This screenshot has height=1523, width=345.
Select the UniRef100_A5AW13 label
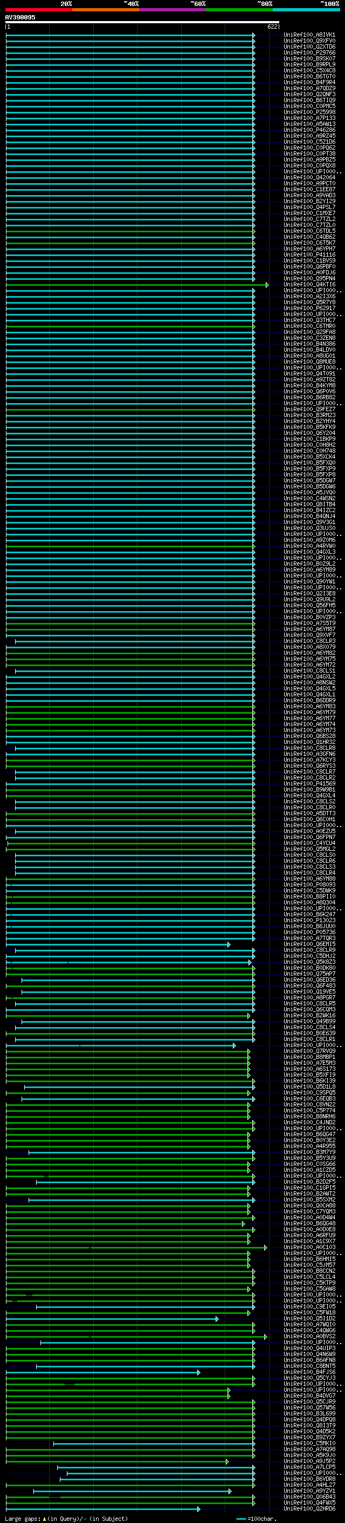pyautogui.click(x=309, y=124)
